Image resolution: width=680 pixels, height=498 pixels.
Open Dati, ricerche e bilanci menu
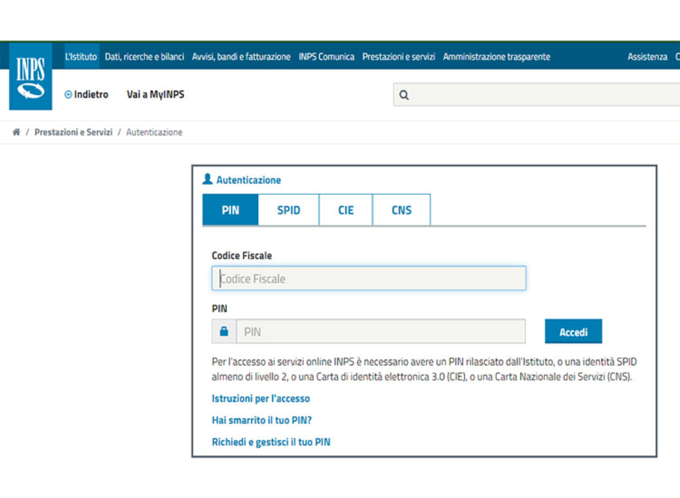tap(144, 57)
